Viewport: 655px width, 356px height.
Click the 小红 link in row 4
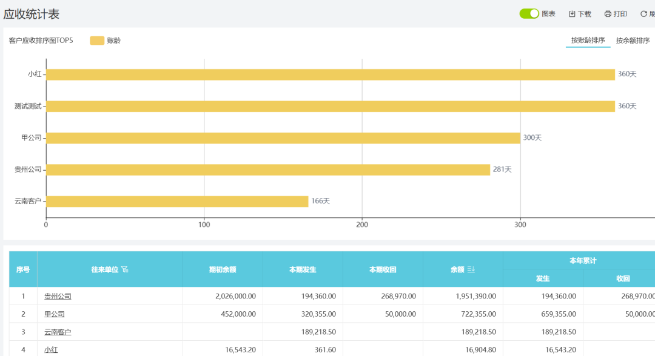click(51, 349)
